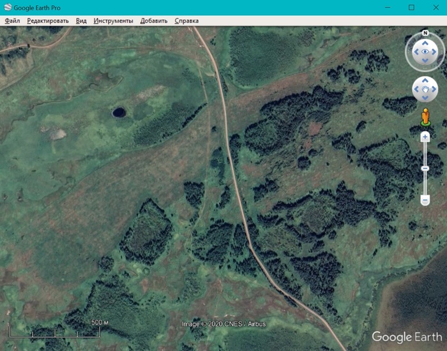The width and height of the screenshot is (447, 351).
Task: Pan map right with move joystick arrow
Action: click(434, 89)
